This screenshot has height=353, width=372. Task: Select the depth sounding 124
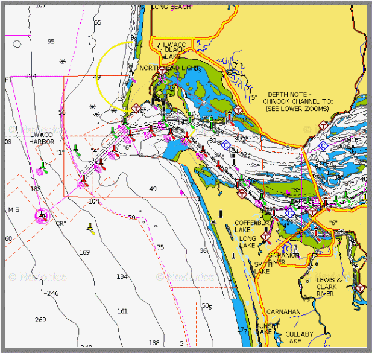tap(31, 76)
